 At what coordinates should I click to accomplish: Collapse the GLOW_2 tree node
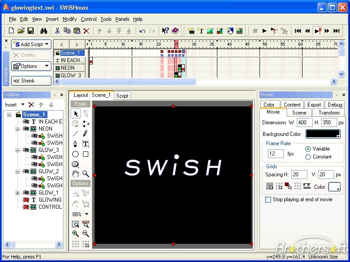pyautogui.click(x=17, y=171)
